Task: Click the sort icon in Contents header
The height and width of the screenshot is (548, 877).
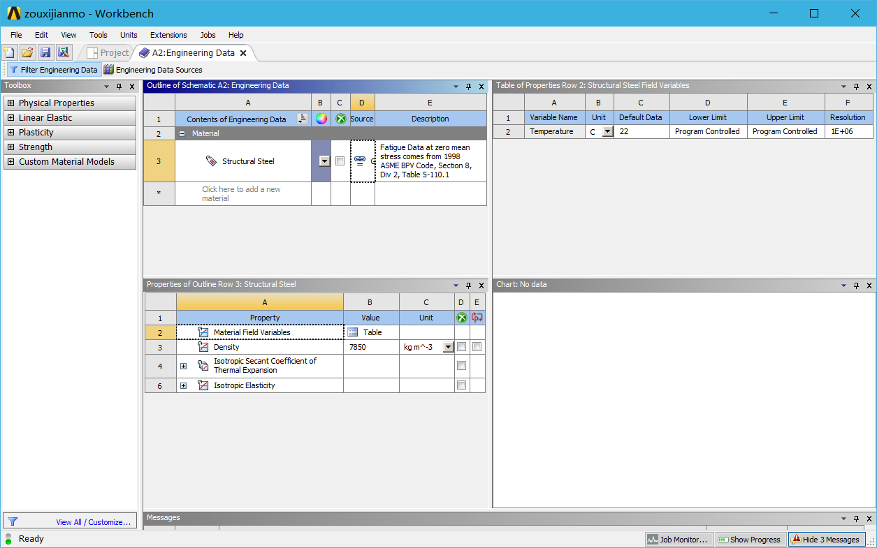Action: tap(302, 119)
